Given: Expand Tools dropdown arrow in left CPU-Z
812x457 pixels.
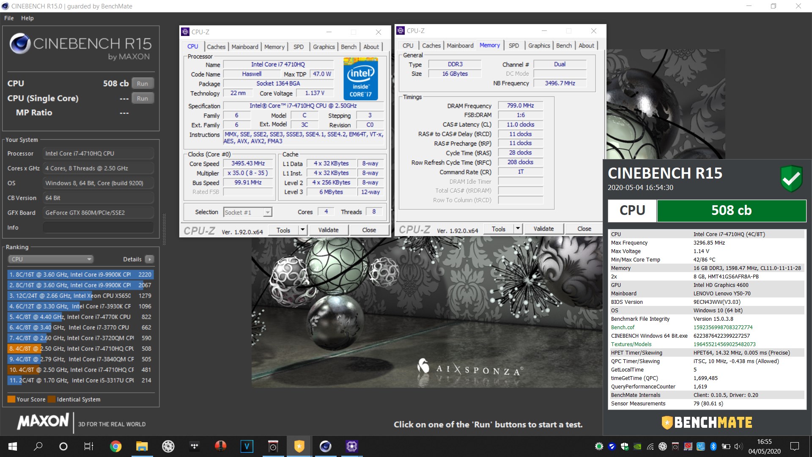Looking at the screenshot, I should (x=302, y=230).
